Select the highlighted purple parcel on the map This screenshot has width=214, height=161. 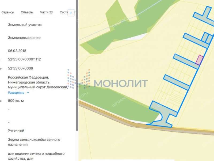tap(200, 59)
